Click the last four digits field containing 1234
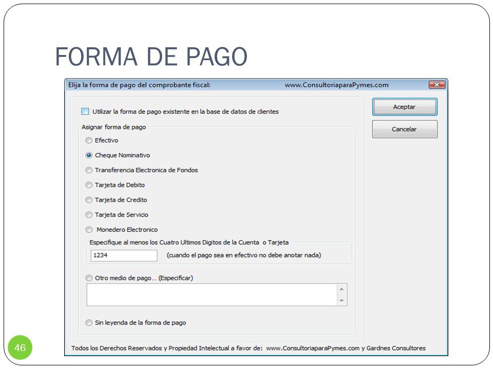Image resolution: width=493 pixels, height=370 pixels. click(x=124, y=255)
